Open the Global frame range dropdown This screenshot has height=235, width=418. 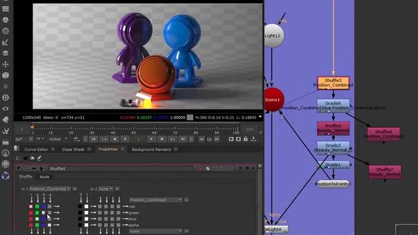coord(58,139)
